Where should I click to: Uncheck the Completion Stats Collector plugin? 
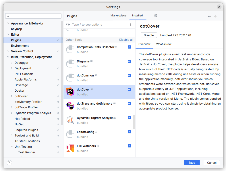click(x=129, y=47)
